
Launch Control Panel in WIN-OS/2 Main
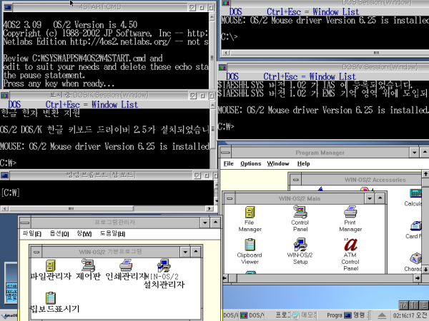click(300, 213)
